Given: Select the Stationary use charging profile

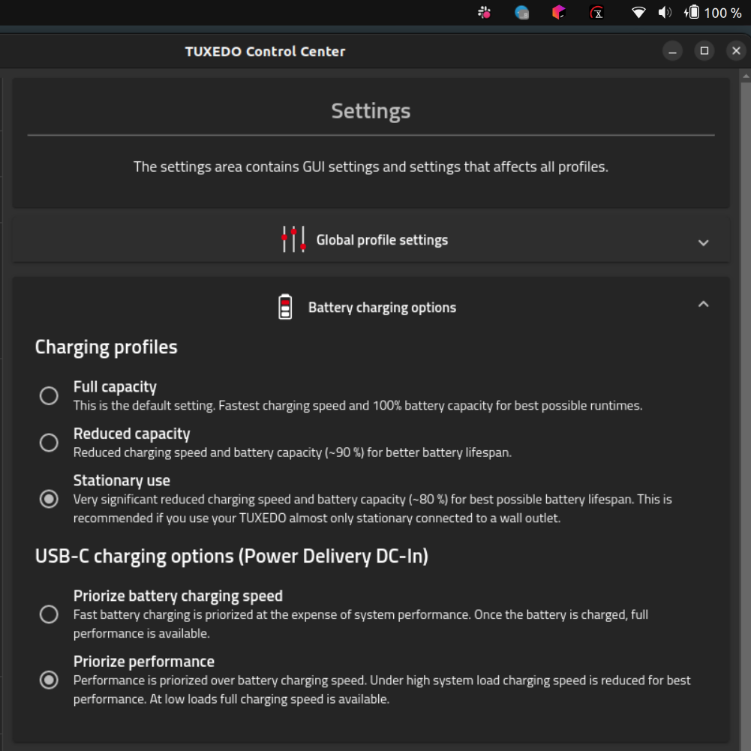Looking at the screenshot, I should [49, 498].
